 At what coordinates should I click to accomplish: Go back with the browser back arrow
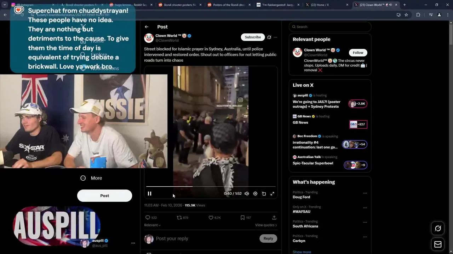pyautogui.click(x=5, y=15)
